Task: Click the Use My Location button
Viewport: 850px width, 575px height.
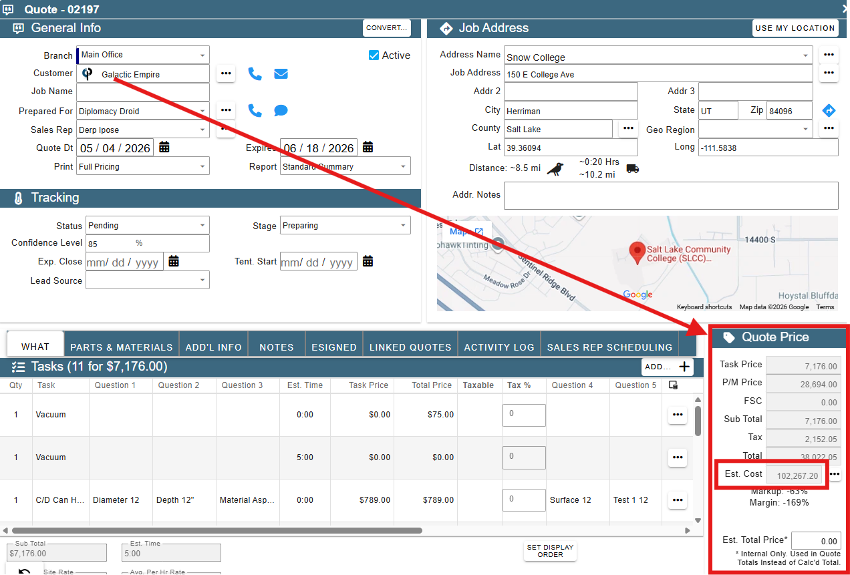Action: (x=795, y=28)
